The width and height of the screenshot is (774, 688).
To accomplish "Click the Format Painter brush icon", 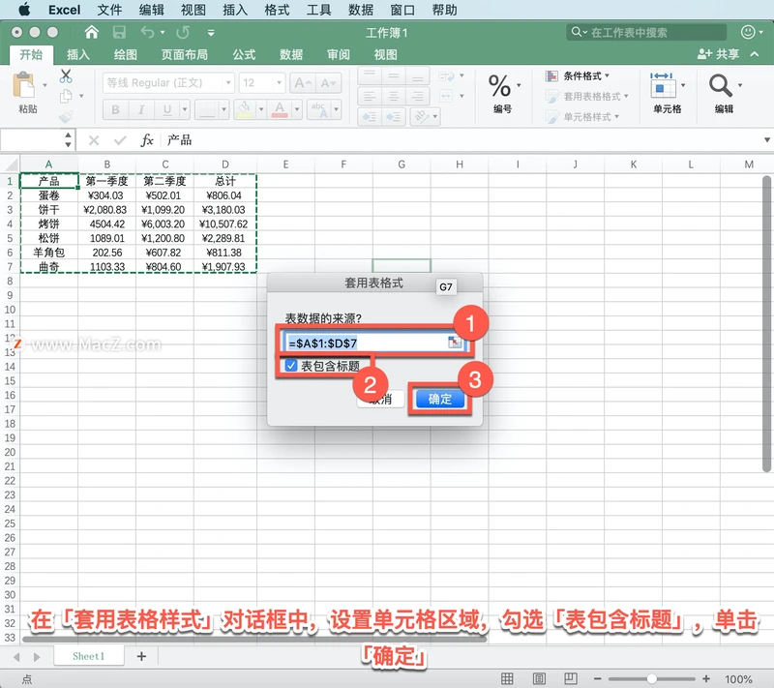I will click(x=66, y=116).
